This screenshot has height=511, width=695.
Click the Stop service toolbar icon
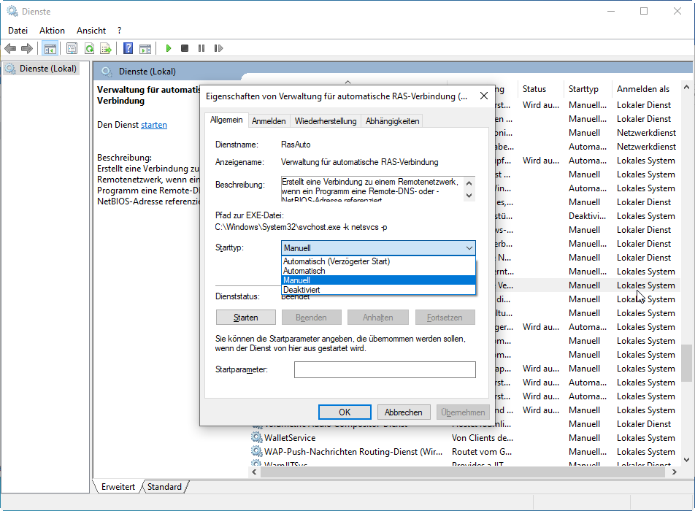[185, 48]
